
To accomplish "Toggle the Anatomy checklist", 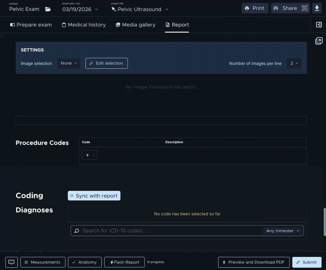I will point(85,262).
